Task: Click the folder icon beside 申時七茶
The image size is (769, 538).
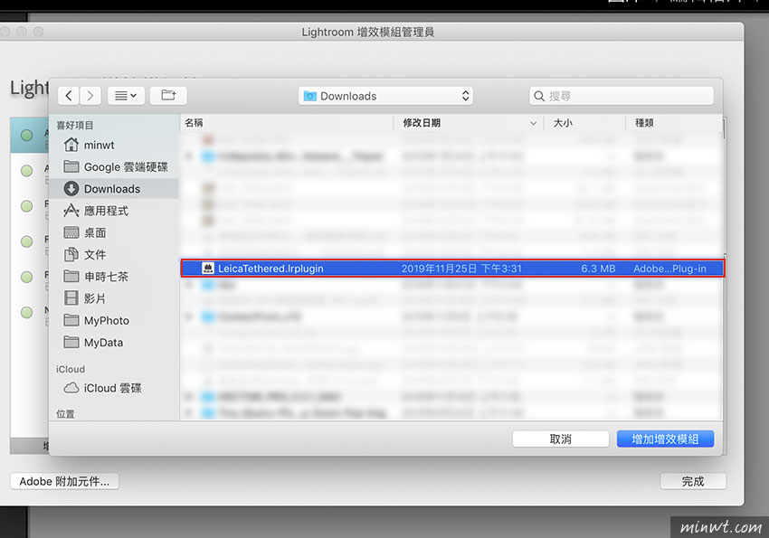Action: (x=71, y=277)
